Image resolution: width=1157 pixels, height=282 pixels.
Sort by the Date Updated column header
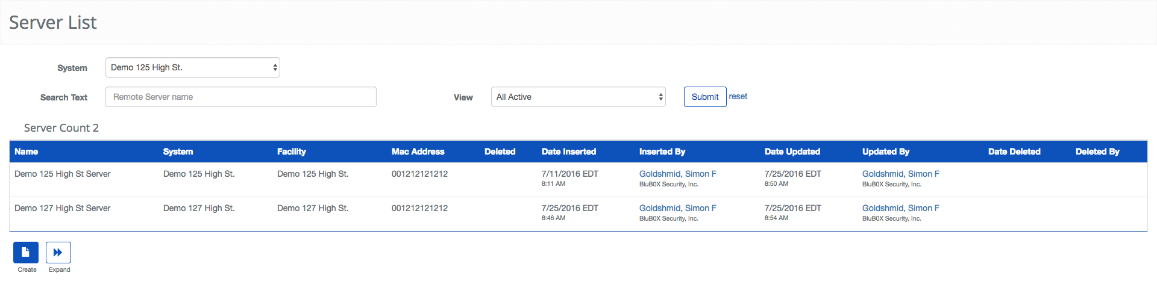(792, 152)
